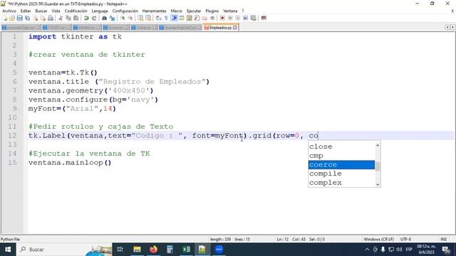Save the recorded macro icon
Screen dimensions: 456x256
click(x=254, y=18)
